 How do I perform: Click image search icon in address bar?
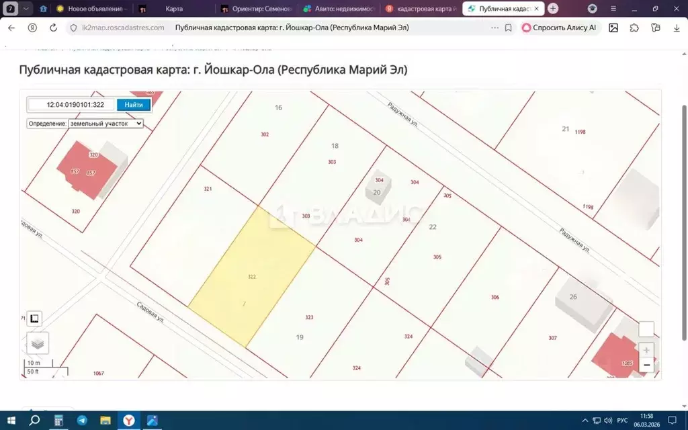click(x=613, y=28)
